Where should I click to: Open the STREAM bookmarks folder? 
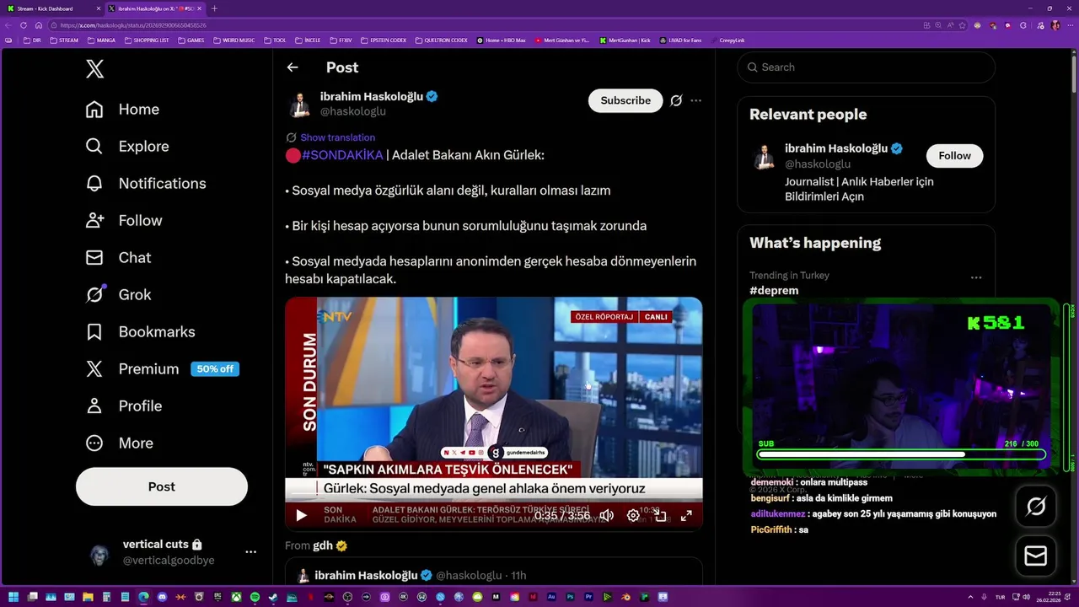click(x=64, y=40)
